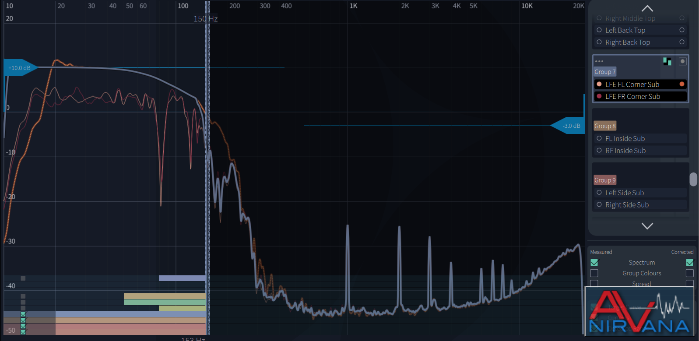
Task: Click the circle icon right of Right Back Top
Action: [x=682, y=42]
